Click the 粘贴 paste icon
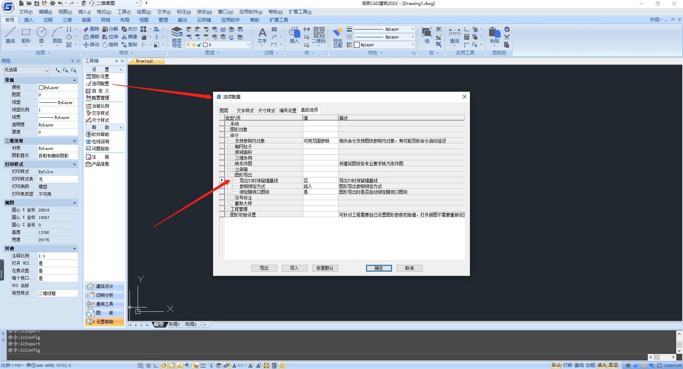 tap(494, 35)
